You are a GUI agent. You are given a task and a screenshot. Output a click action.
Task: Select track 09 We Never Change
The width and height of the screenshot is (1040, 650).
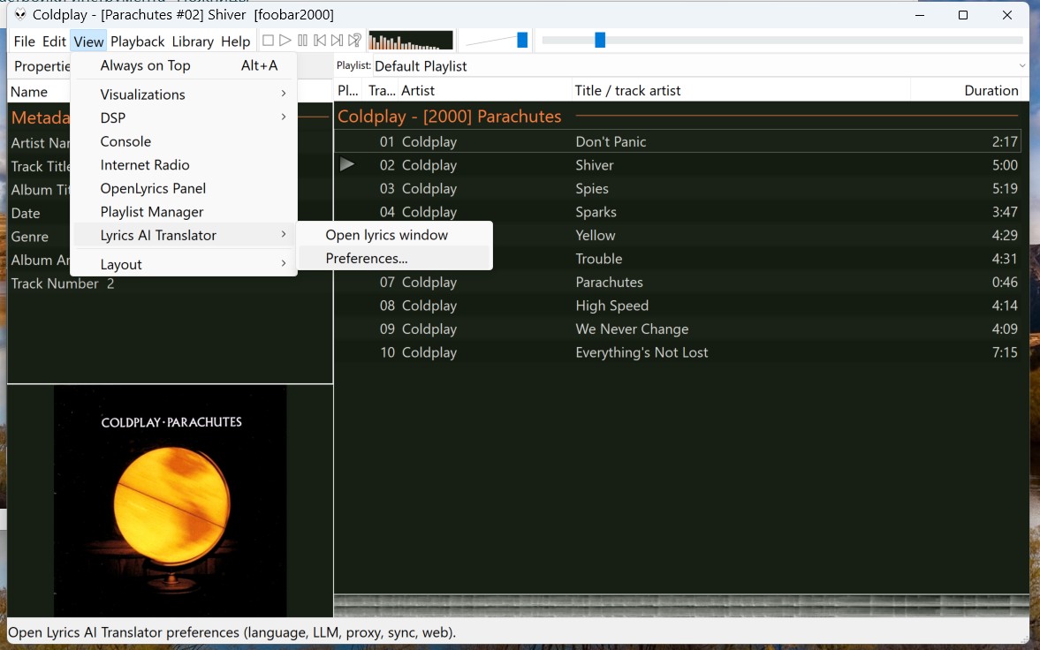pyautogui.click(x=677, y=329)
